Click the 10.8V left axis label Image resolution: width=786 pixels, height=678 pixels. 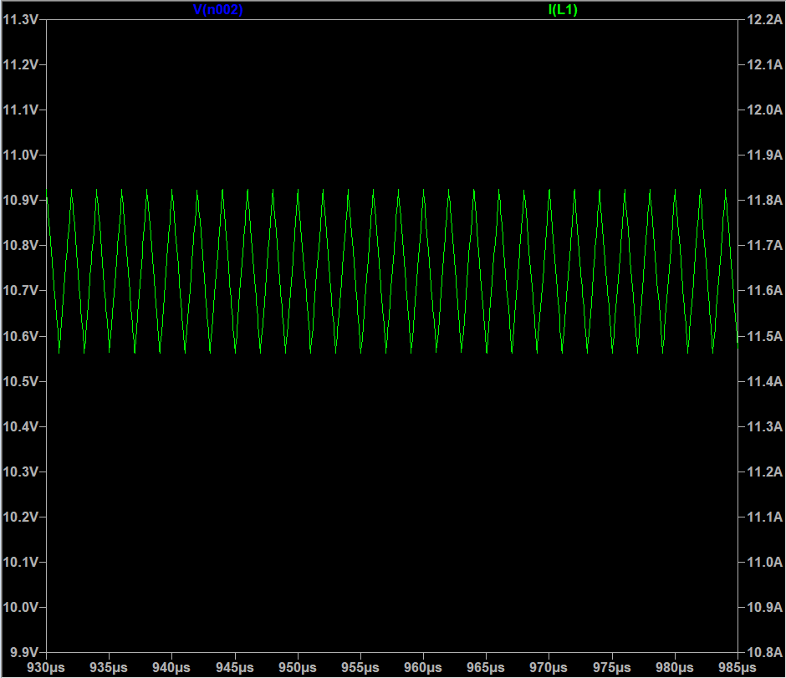click(21, 246)
